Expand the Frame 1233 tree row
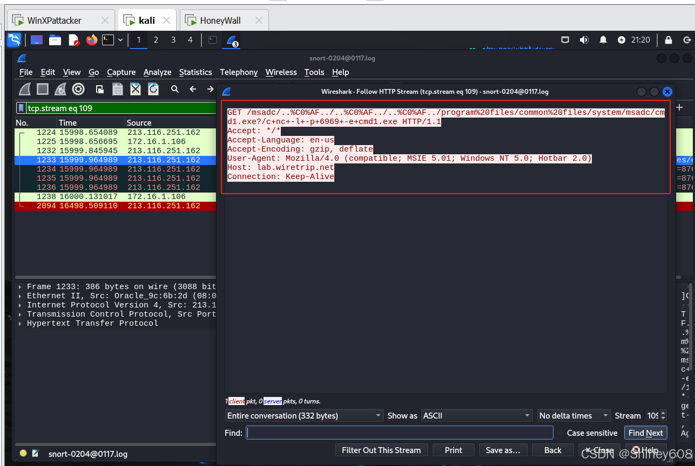This screenshot has height=466, width=695. pos(21,287)
